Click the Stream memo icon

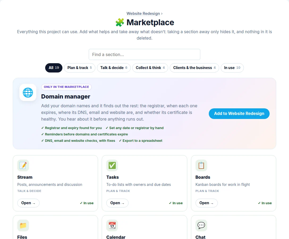(x=23, y=165)
